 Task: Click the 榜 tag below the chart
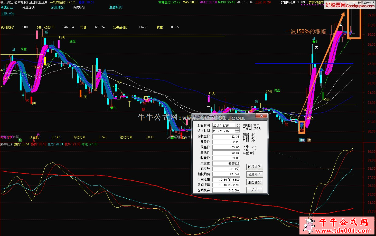(309, 140)
